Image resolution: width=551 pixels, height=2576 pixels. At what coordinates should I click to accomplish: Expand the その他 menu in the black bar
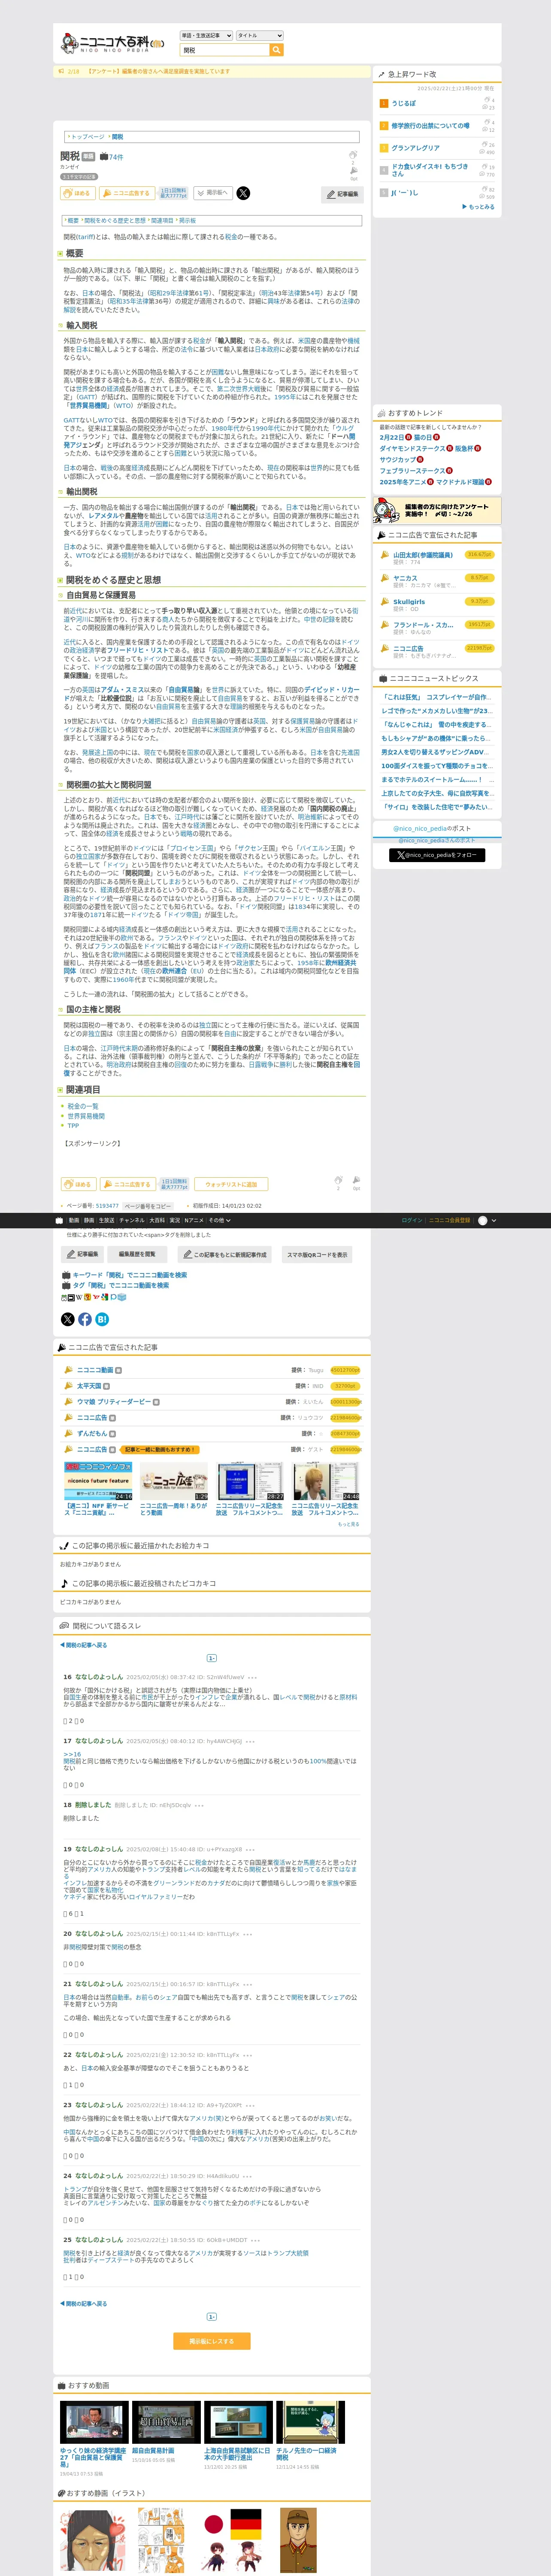(219, 1220)
